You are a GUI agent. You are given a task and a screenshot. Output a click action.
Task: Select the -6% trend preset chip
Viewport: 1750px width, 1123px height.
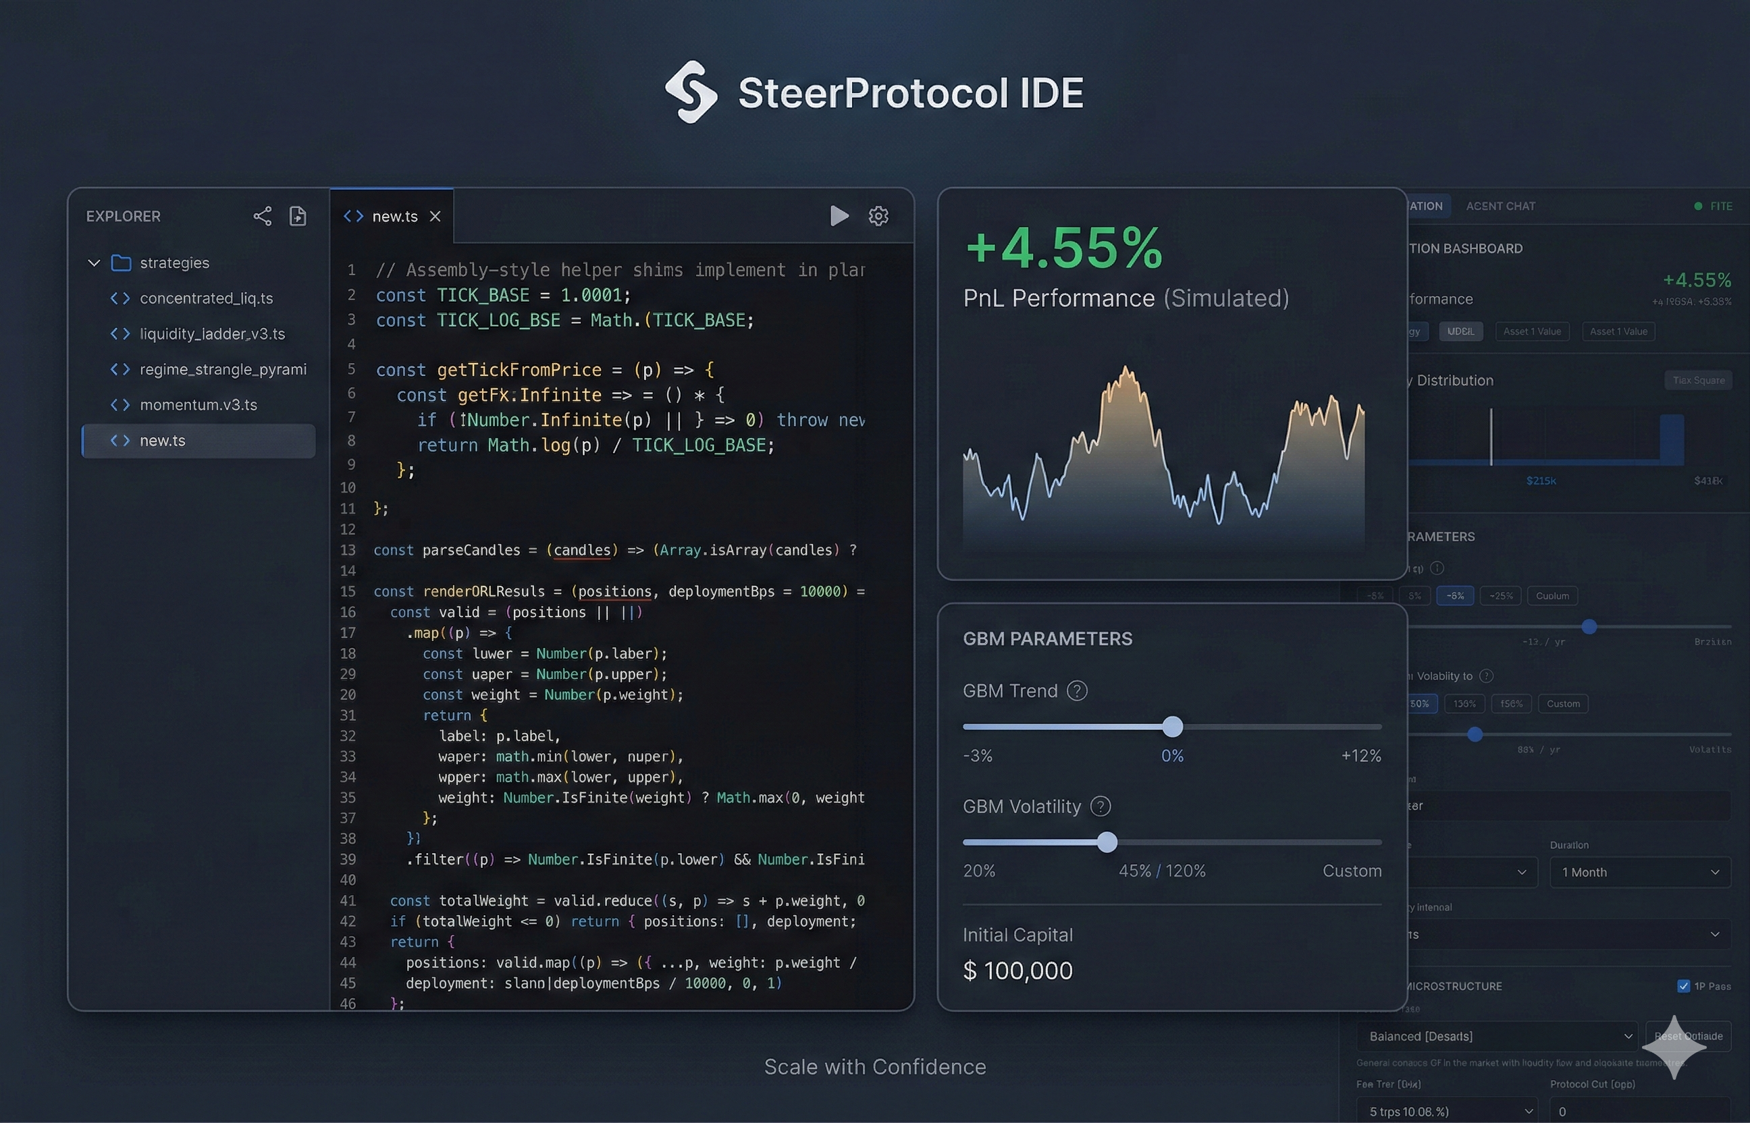tap(1454, 596)
